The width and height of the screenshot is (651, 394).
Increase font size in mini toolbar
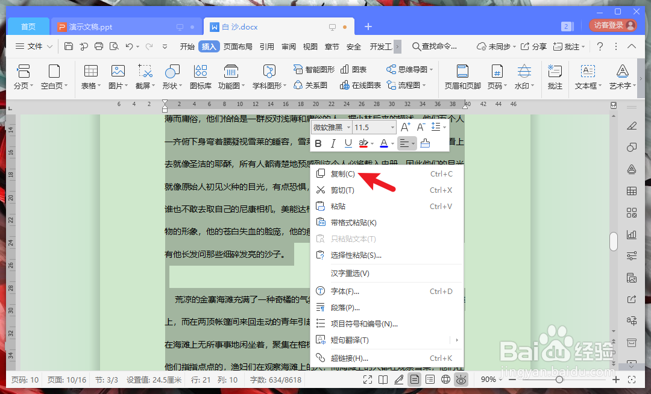pyautogui.click(x=405, y=127)
